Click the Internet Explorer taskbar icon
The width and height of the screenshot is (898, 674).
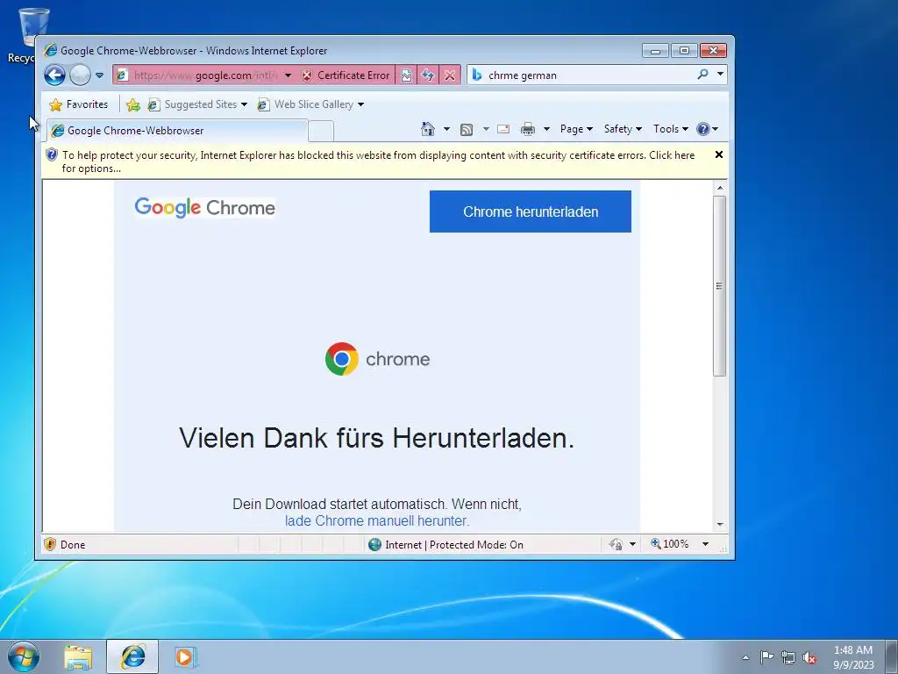click(x=132, y=656)
